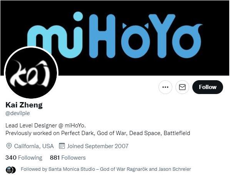Click the calendar icon beside Joined

tap(62, 146)
